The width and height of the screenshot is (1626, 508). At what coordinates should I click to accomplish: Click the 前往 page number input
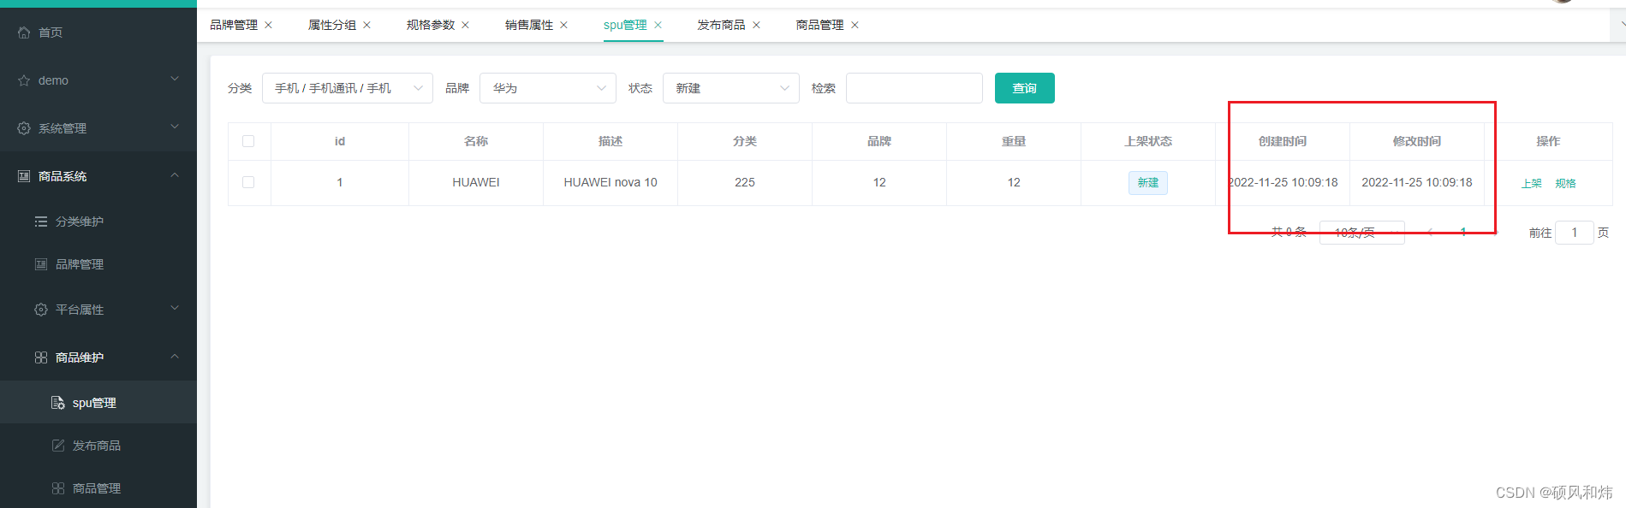(x=1574, y=233)
